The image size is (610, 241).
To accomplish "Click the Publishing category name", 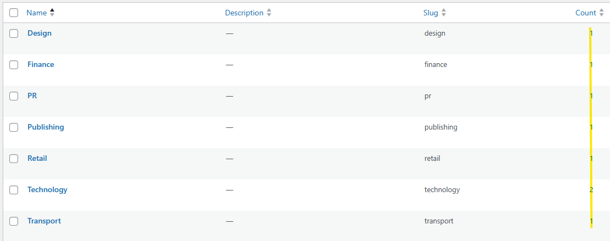I will point(46,127).
